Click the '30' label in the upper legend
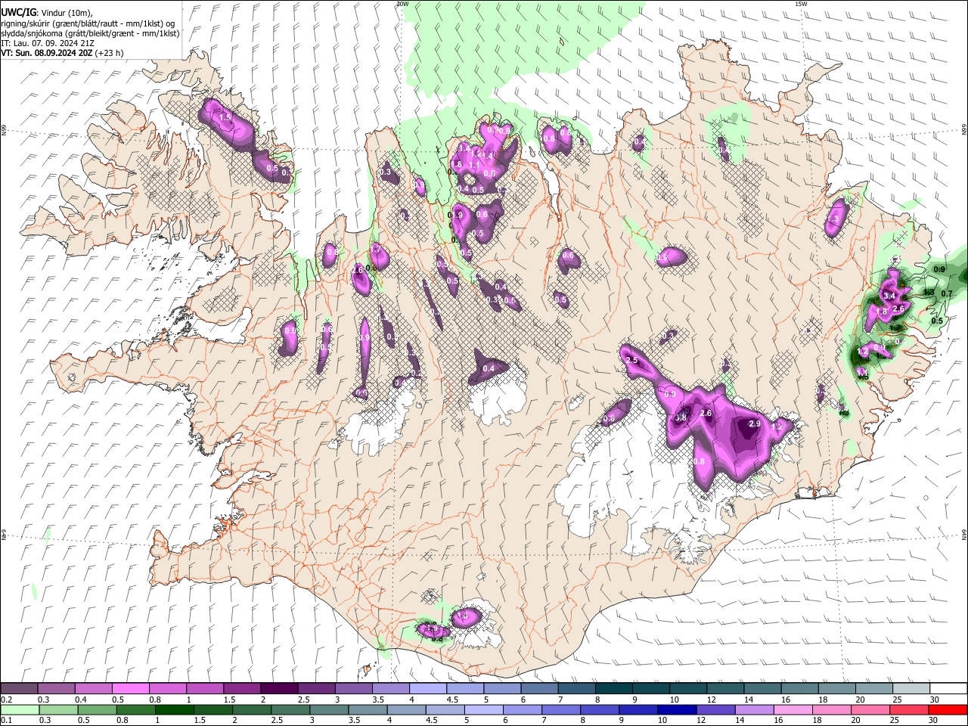The image size is (968, 726). (934, 700)
